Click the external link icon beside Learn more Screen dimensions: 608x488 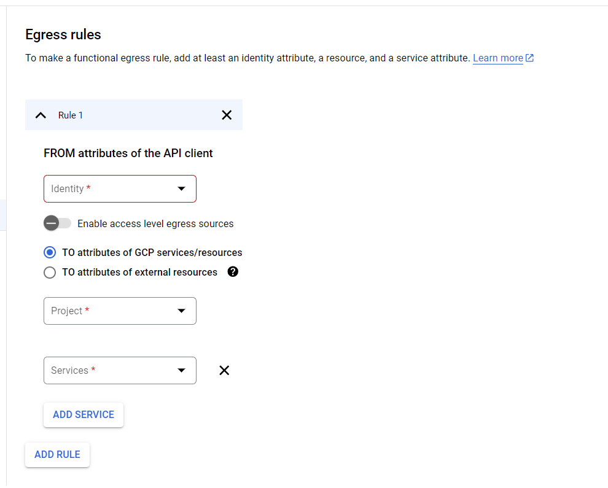click(x=529, y=57)
